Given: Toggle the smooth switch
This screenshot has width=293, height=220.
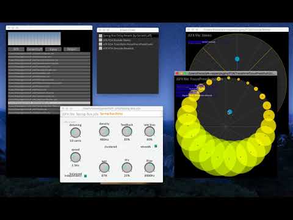Looking at the screenshot, I should click(156, 146).
